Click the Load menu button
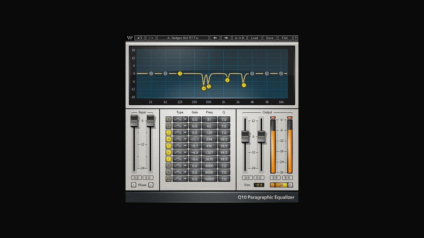The image size is (424, 238). [254, 38]
